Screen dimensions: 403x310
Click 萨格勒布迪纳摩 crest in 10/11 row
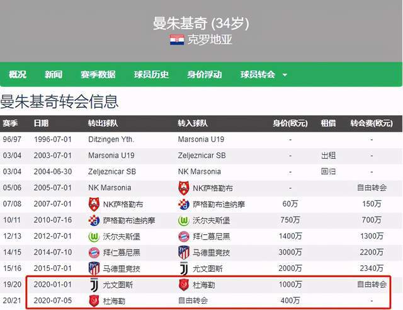click(94, 221)
